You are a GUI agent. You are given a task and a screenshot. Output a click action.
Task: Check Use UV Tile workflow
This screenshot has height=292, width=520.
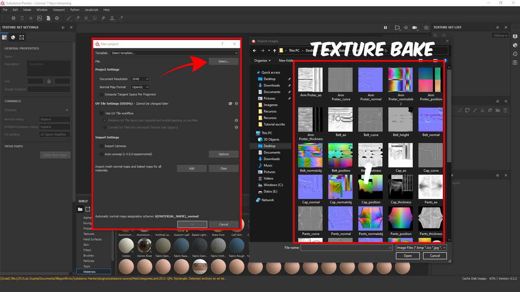pyautogui.click(x=102, y=113)
